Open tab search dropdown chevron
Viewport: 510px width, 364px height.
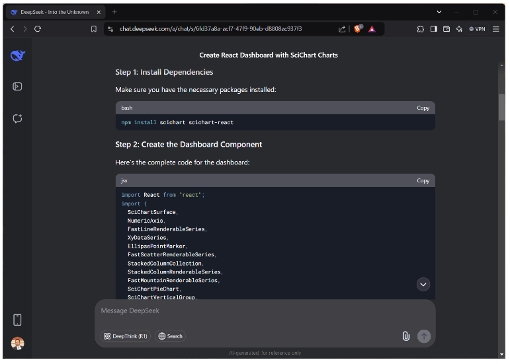point(439,12)
